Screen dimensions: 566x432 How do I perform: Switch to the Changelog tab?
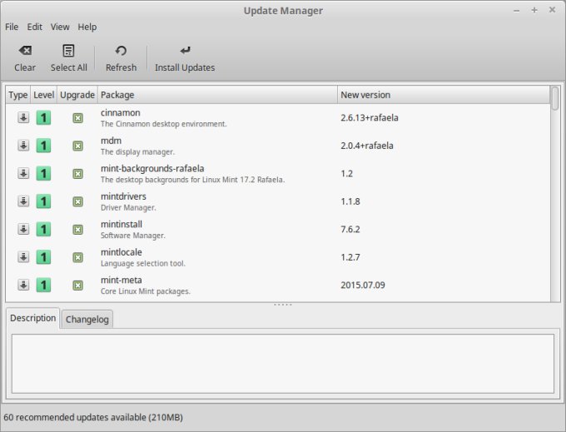click(x=87, y=319)
